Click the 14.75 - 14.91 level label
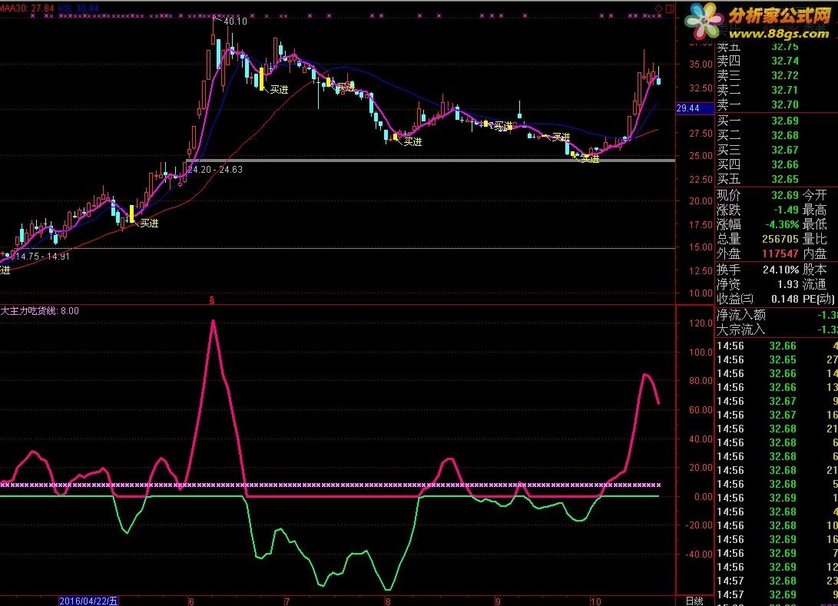Viewport: 838px width, 606px height. (42, 256)
